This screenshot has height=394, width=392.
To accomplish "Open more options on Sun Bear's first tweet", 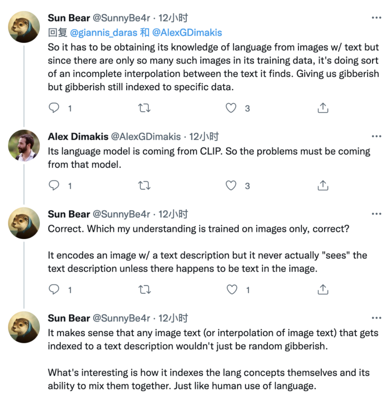I will point(376,18).
